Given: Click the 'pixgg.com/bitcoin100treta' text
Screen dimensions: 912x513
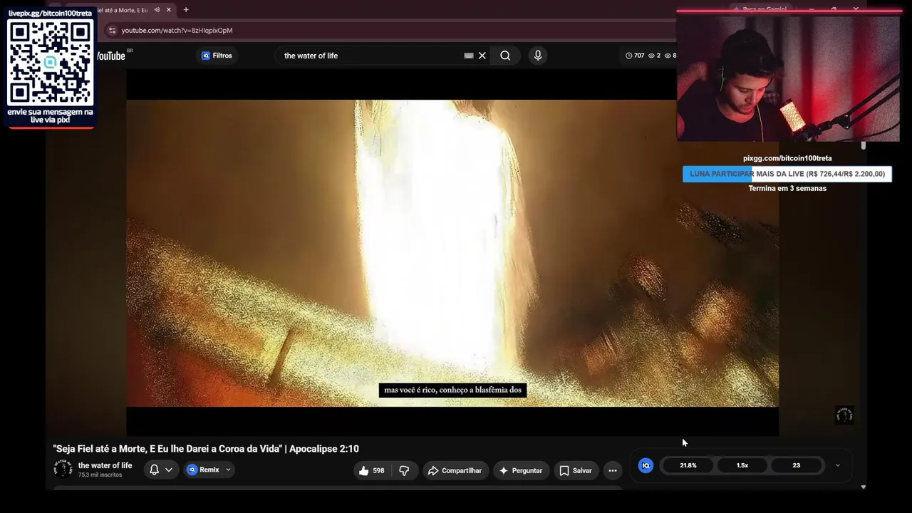Looking at the screenshot, I should (787, 158).
